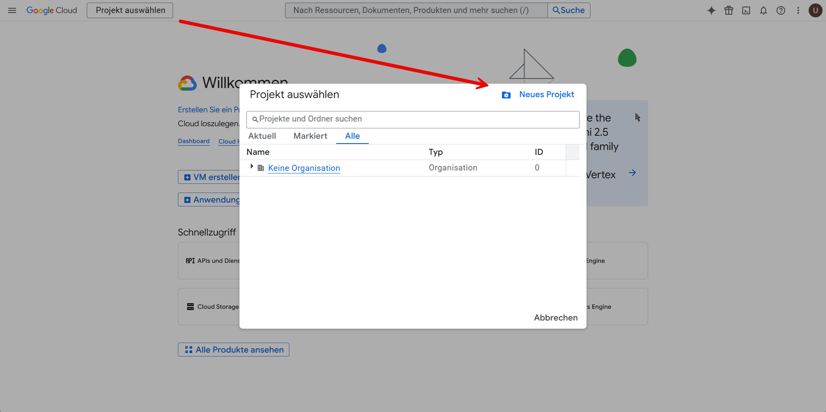The width and height of the screenshot is (826, 412).
Task: Click the ID column header
Action: tap(539, 152)
